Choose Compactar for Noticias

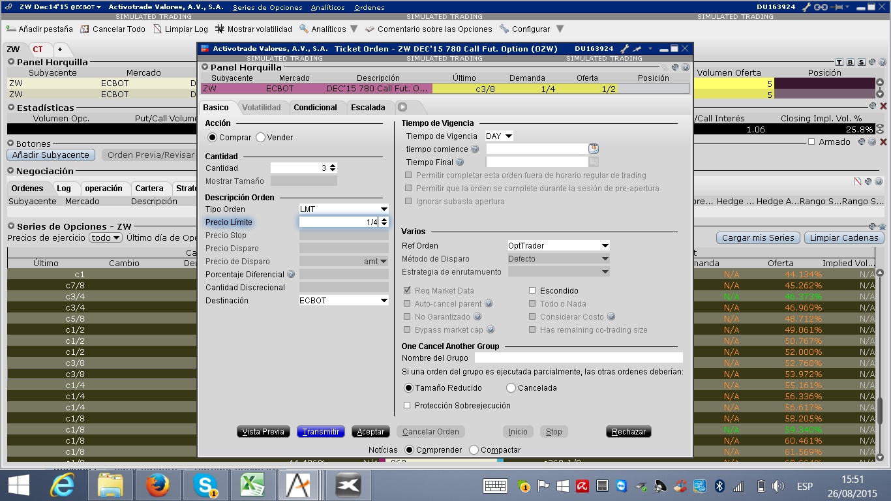point(474,450)
